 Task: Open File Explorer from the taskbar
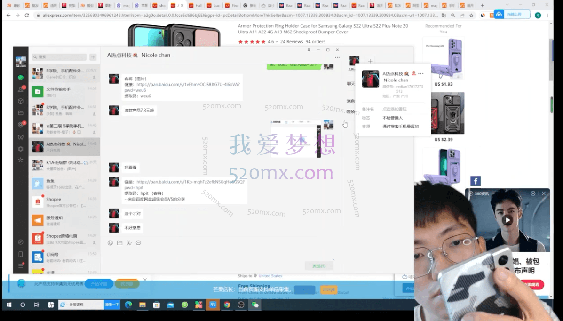tap(142, 305)
